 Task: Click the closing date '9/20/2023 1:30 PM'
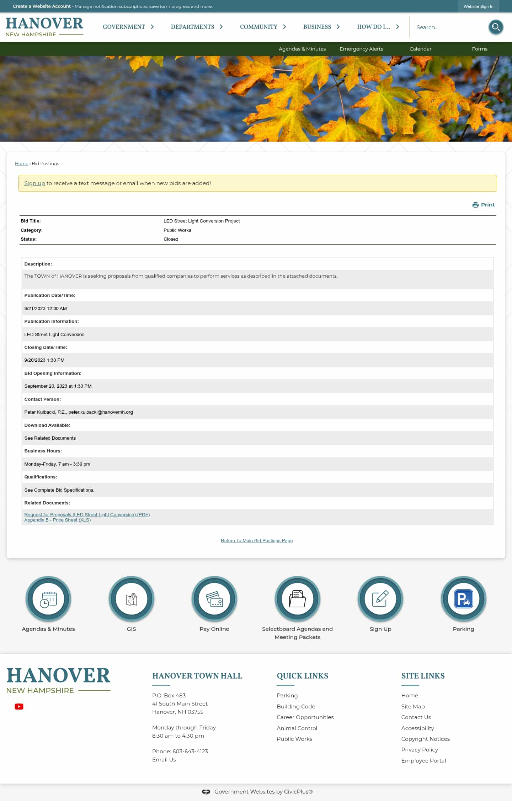click(x=44, y=360)
